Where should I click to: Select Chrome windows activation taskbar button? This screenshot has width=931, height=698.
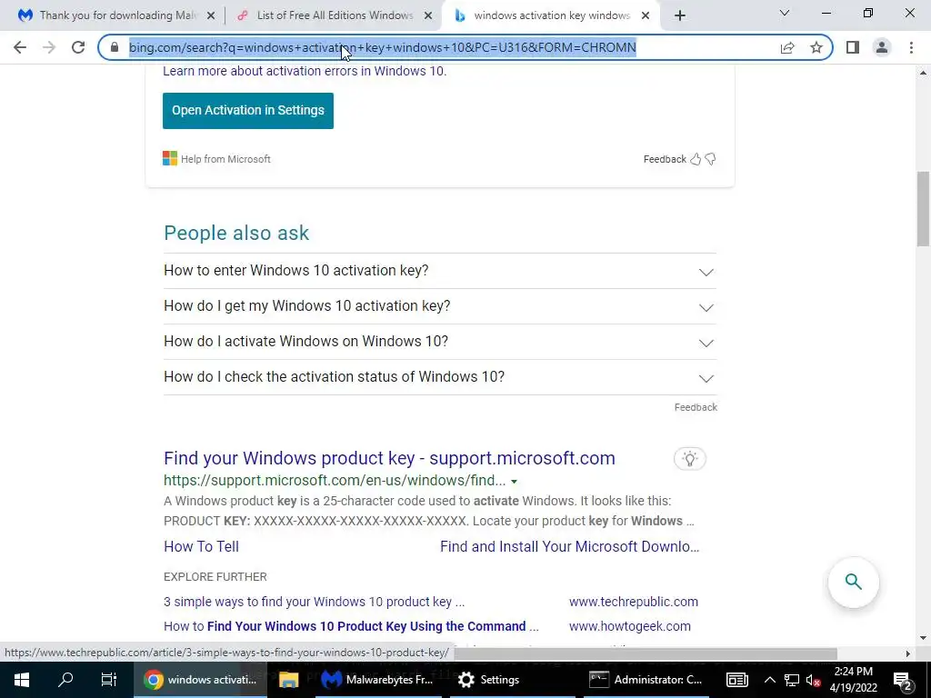click(x=201, y=680)
